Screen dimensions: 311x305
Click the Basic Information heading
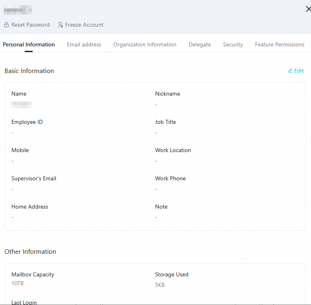[30, 71]
